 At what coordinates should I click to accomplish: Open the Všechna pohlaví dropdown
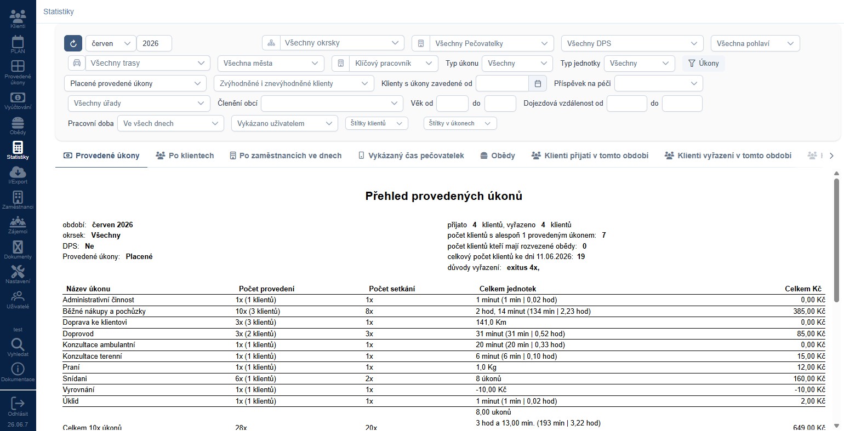click(x=755, y=43)
